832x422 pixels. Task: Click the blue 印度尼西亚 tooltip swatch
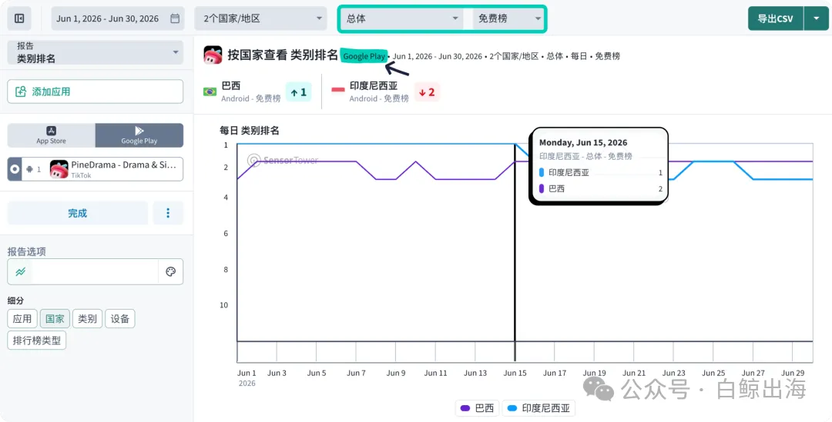pos(542,173)
